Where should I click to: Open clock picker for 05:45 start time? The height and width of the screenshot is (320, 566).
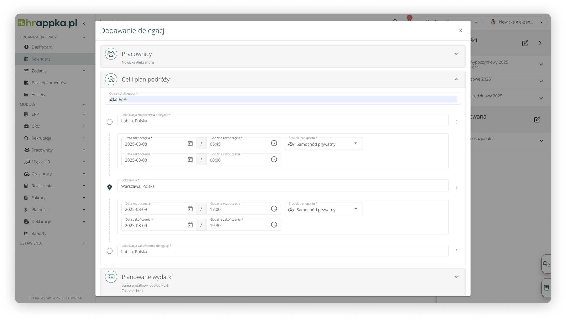(274, 143)
